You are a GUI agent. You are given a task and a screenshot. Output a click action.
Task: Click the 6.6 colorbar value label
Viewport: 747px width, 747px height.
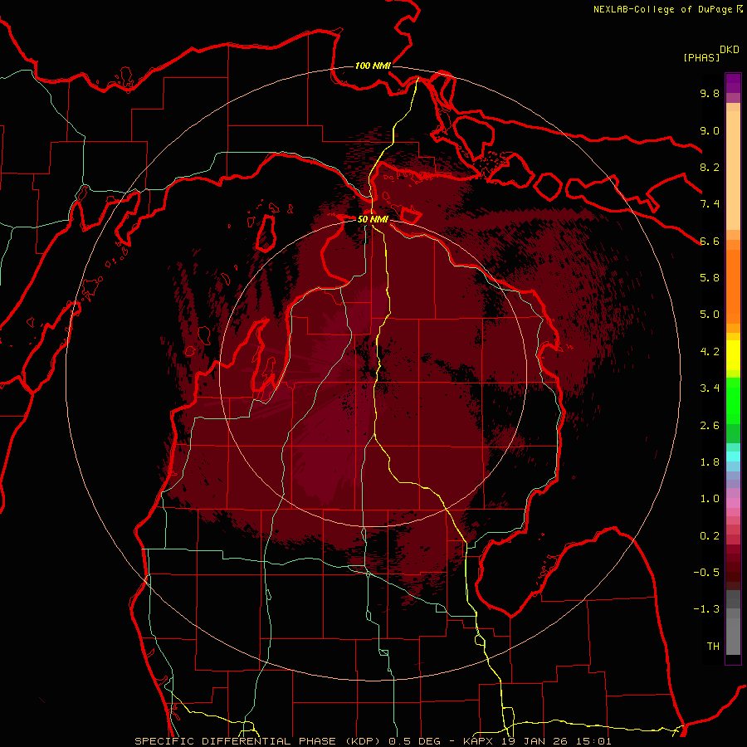pos(710,241)
